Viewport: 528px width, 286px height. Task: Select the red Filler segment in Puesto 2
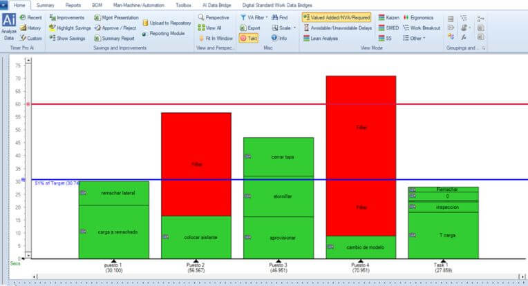[196, 164]
